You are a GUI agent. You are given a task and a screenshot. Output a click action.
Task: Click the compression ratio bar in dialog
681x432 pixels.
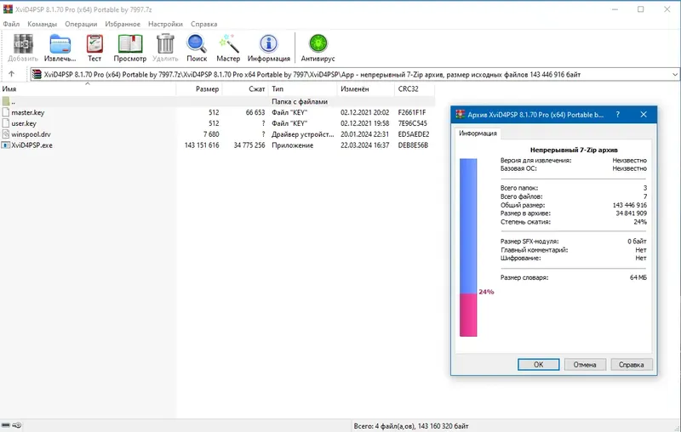pos(468,247)
